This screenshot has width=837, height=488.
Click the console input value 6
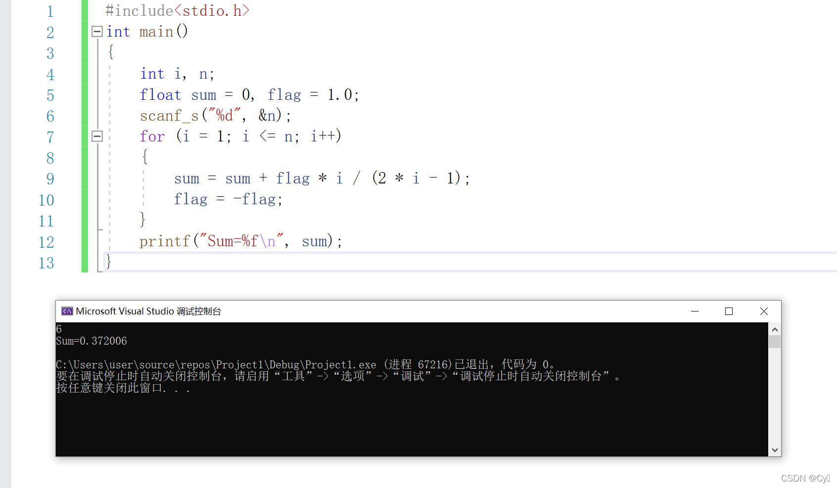pyautogui.click(x=59, y=329)
